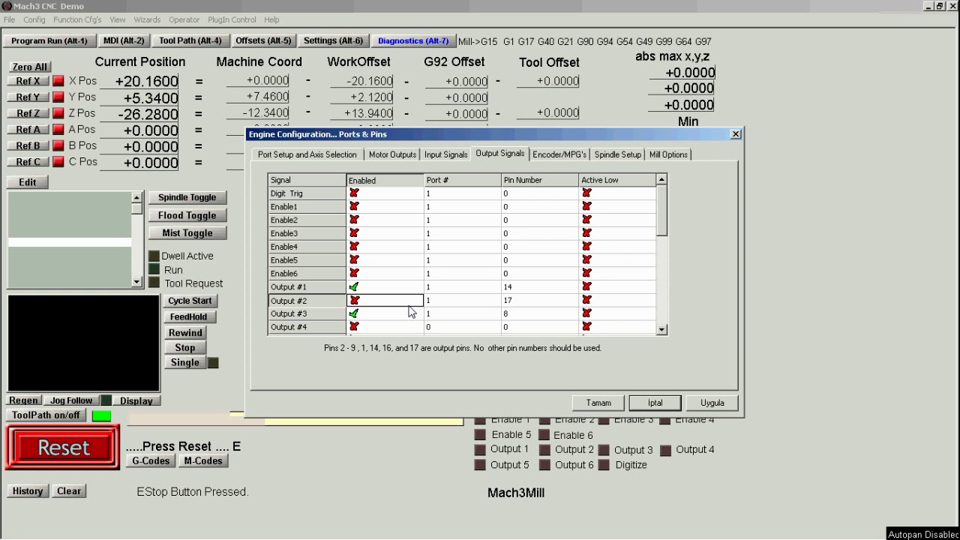The height and width of the screenshot is (540, 960).
Task: Click the Zero All button
Action: click(x=30, y=67)
